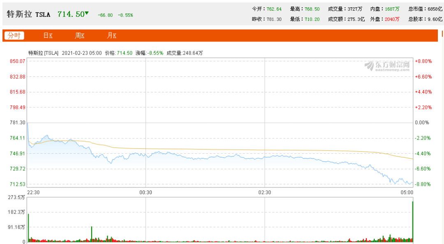Click the 最高 value 768.50
Image resolution: width=444 pixels, height=244 pixels.
312,9
